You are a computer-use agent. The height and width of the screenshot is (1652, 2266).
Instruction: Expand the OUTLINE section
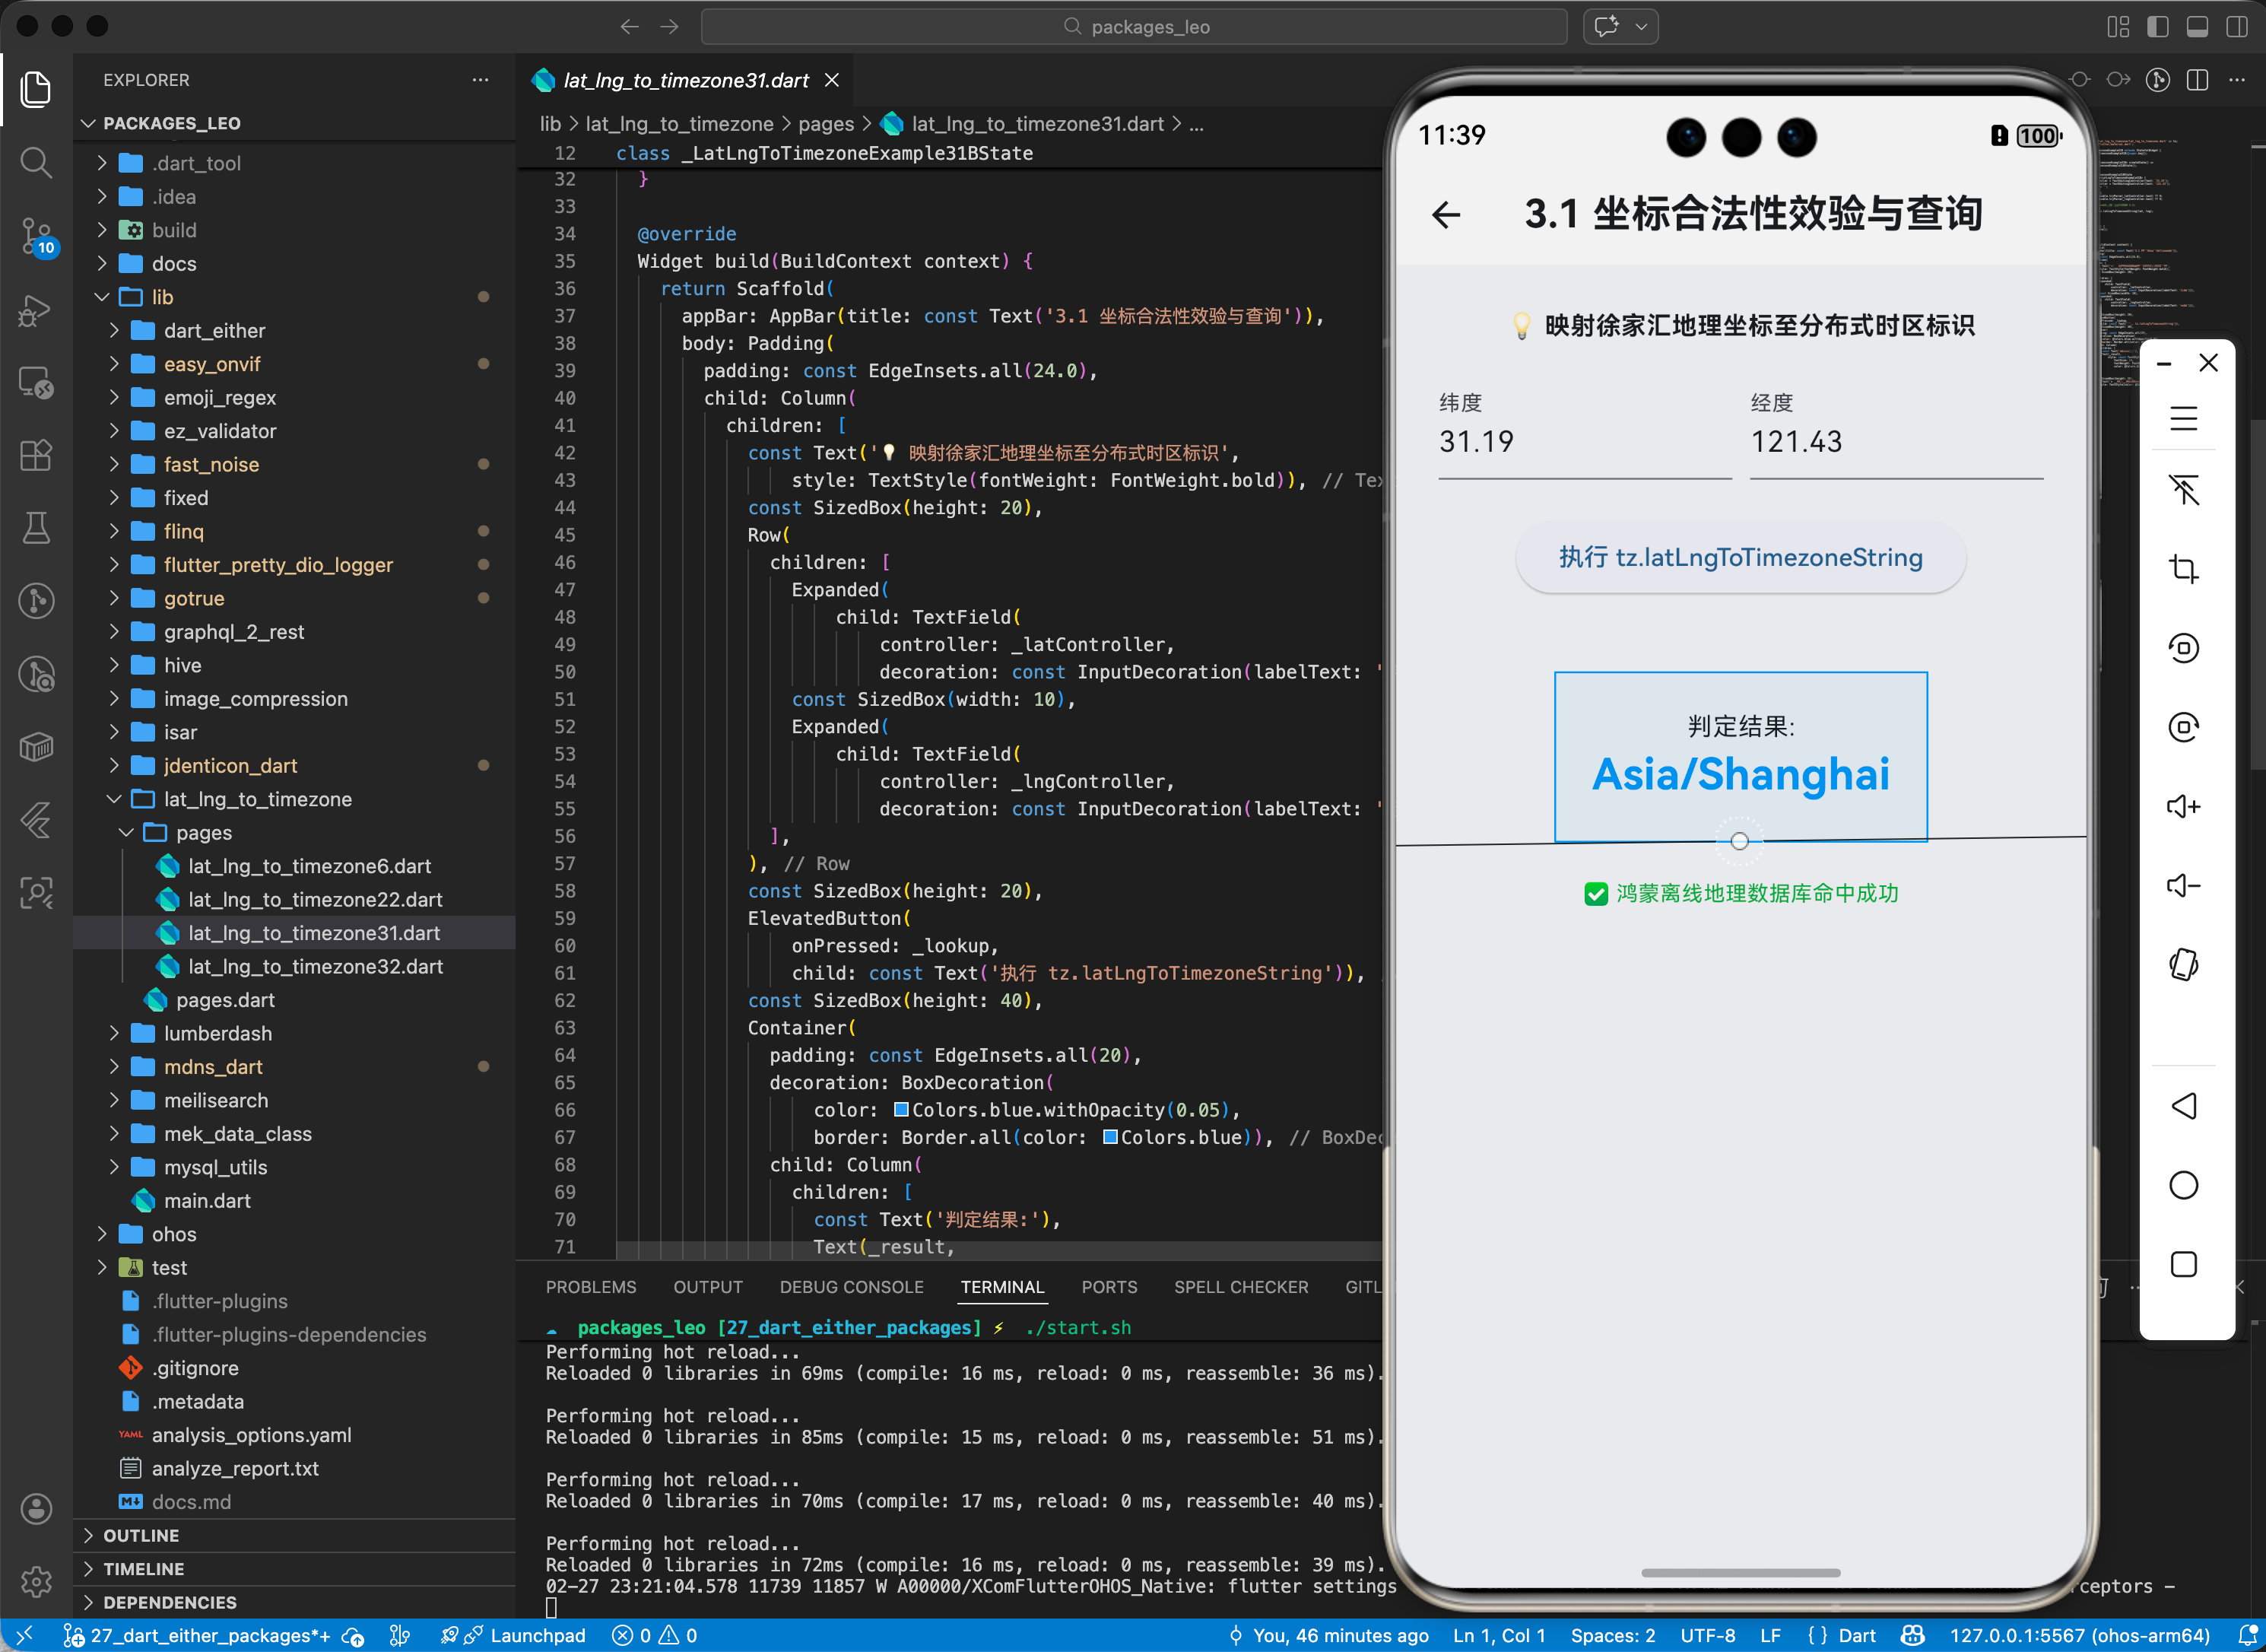(141, 1535)
